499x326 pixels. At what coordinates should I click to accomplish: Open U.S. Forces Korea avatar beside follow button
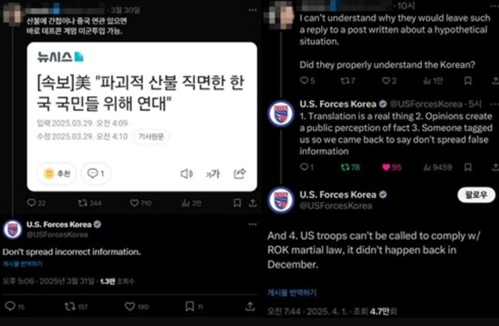coord(281,200)
